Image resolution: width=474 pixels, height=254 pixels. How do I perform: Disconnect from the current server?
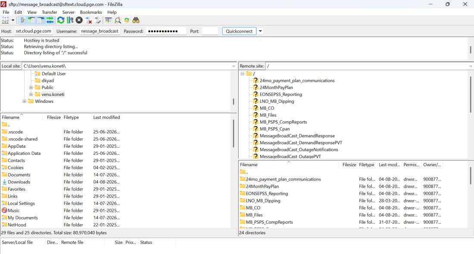tap(89, 20)
